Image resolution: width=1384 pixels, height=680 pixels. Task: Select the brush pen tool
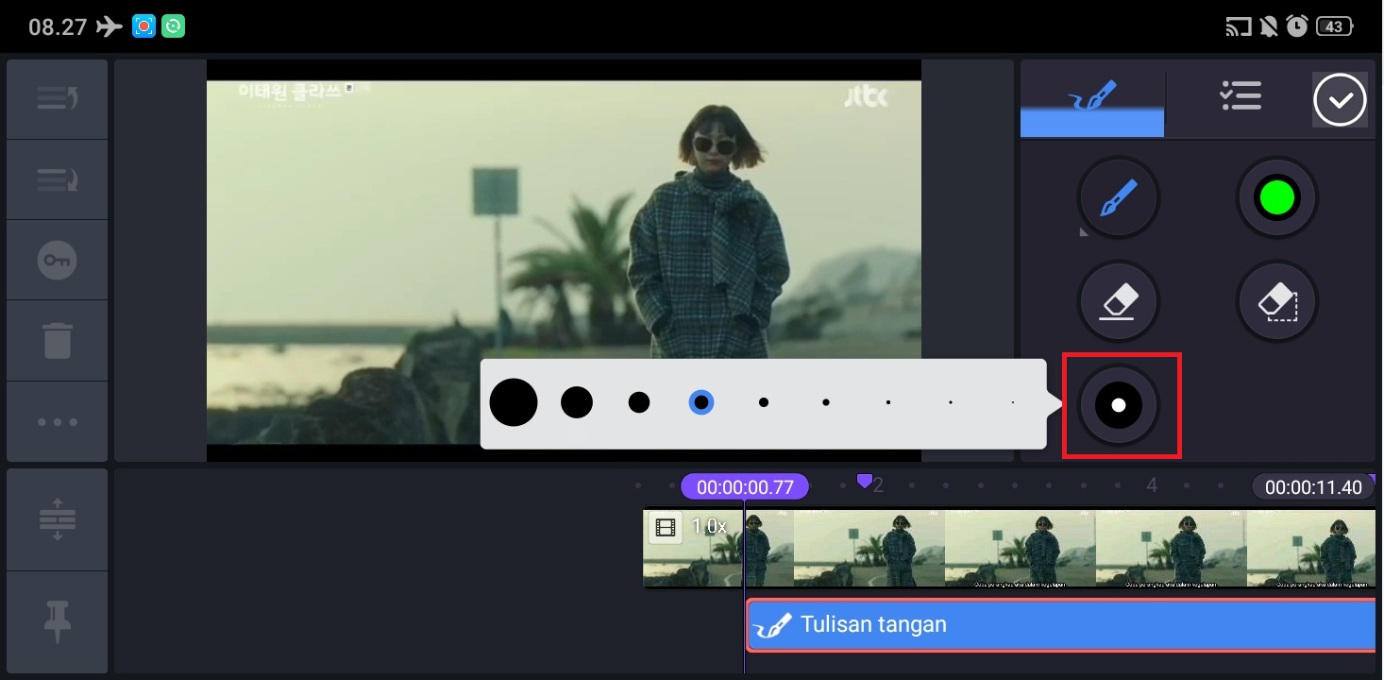(x=1119, y=198)
